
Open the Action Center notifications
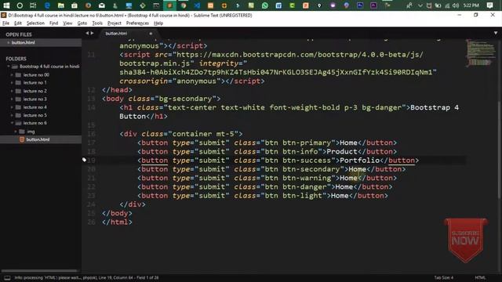(489, 5)
